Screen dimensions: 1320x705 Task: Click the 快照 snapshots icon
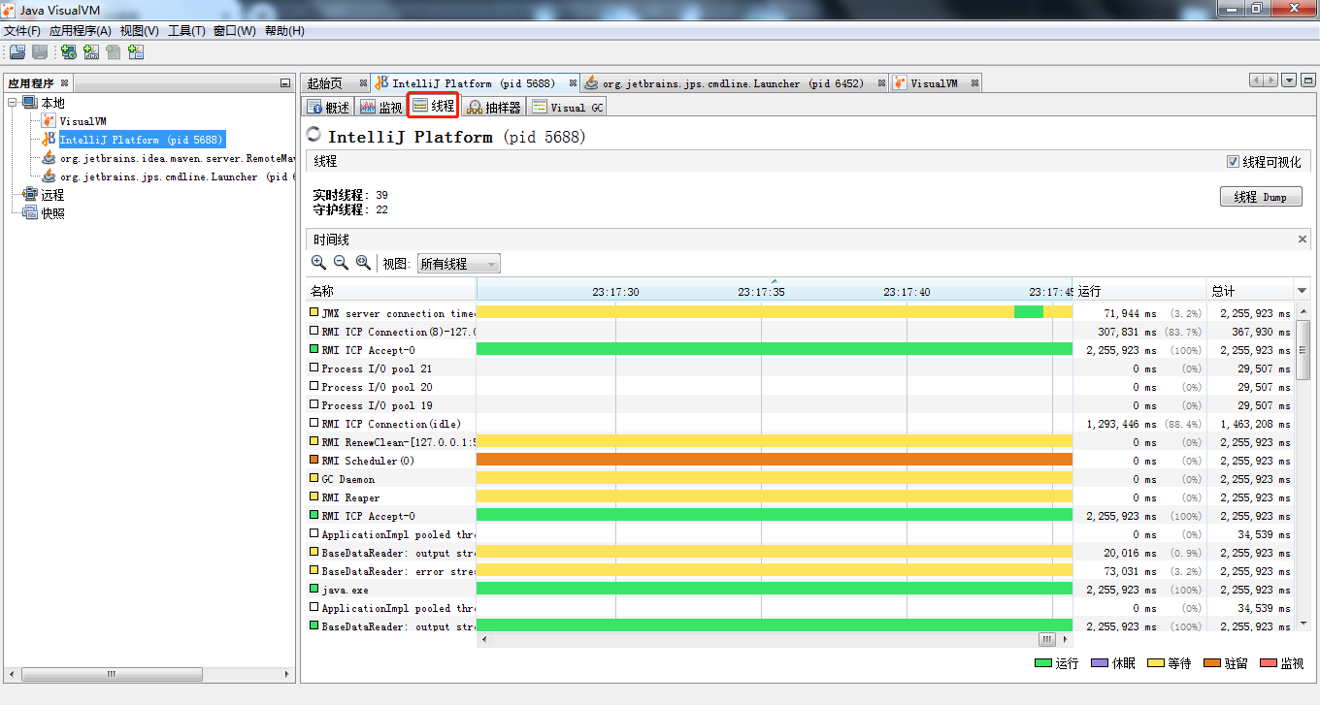point(30,213)
